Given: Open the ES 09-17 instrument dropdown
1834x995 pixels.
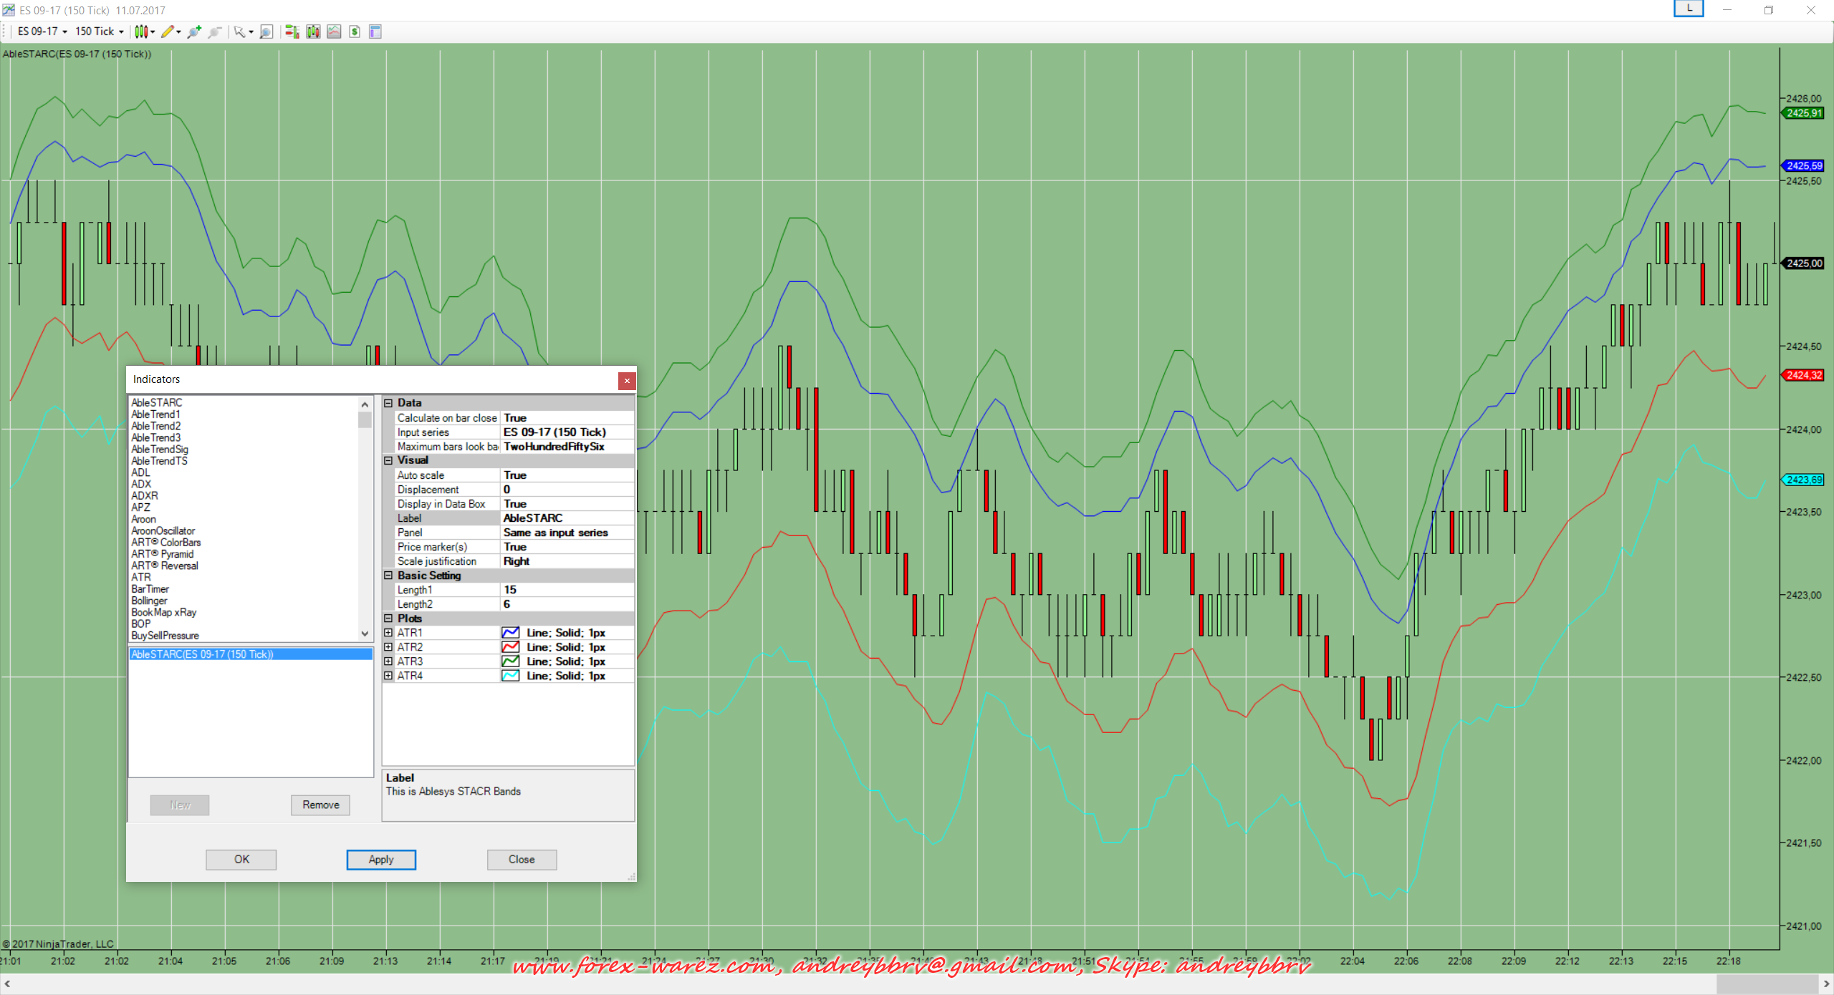Looking at the screenshot, I should (42, 31).
